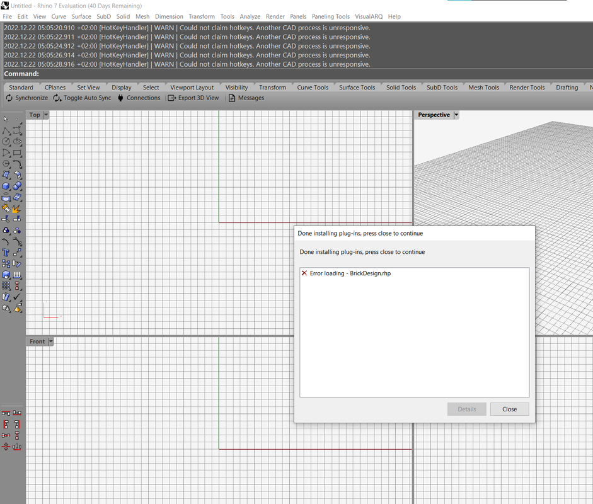Select the Polygon tool

(x=6, y=164)
